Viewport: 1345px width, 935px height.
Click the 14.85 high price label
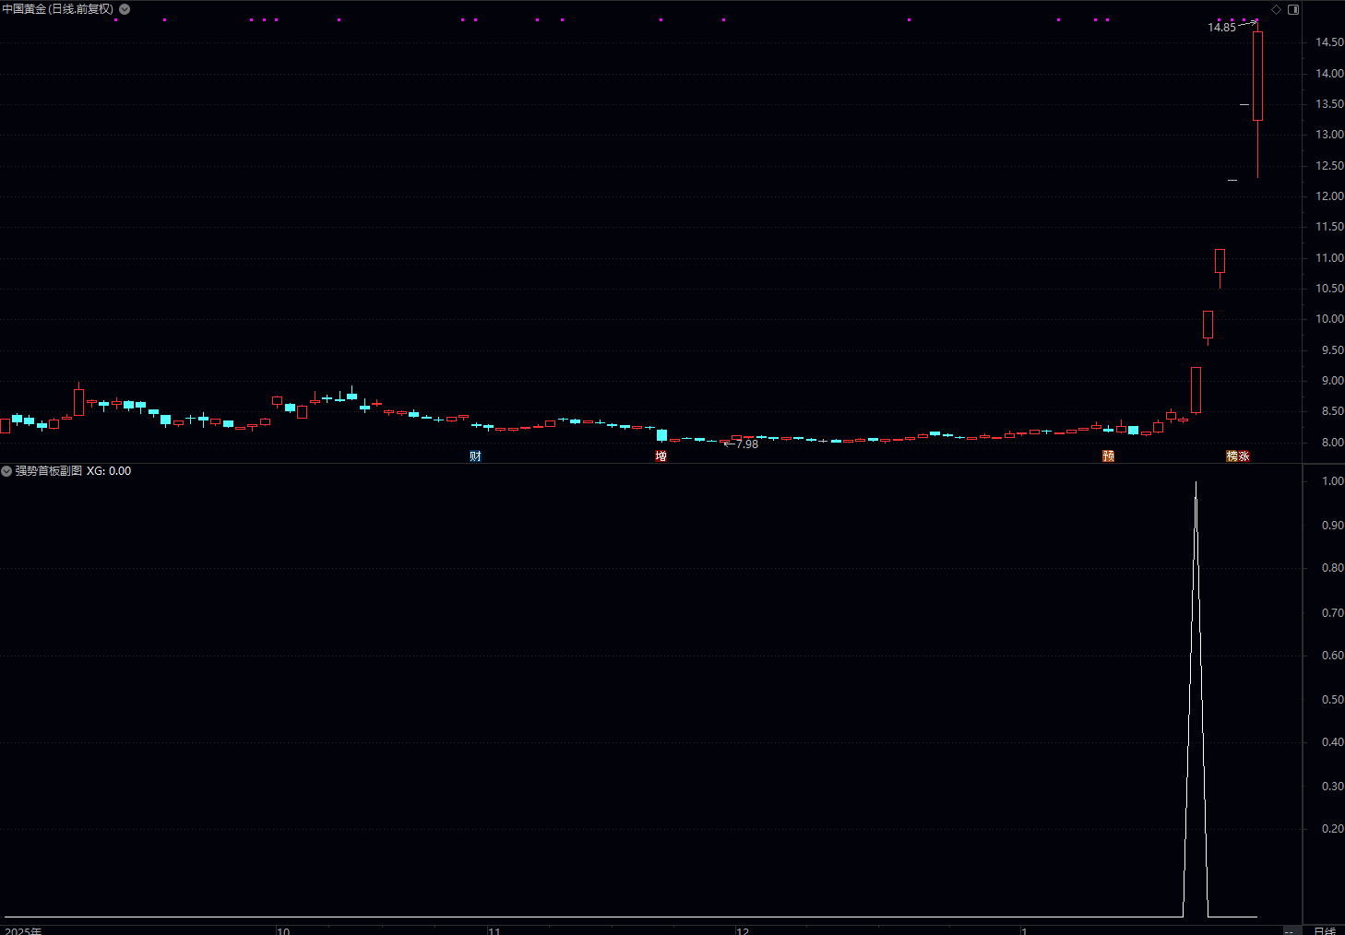[x=1221, y=28]
